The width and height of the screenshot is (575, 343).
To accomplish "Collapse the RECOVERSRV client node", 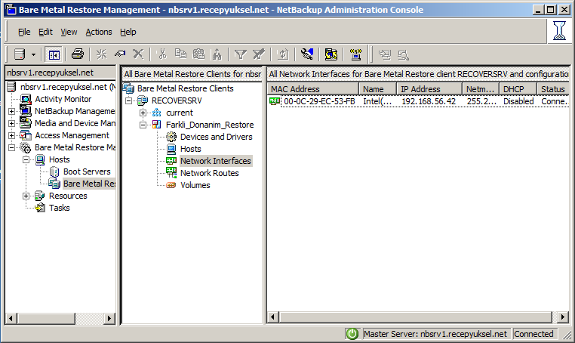I will point(129,100).
